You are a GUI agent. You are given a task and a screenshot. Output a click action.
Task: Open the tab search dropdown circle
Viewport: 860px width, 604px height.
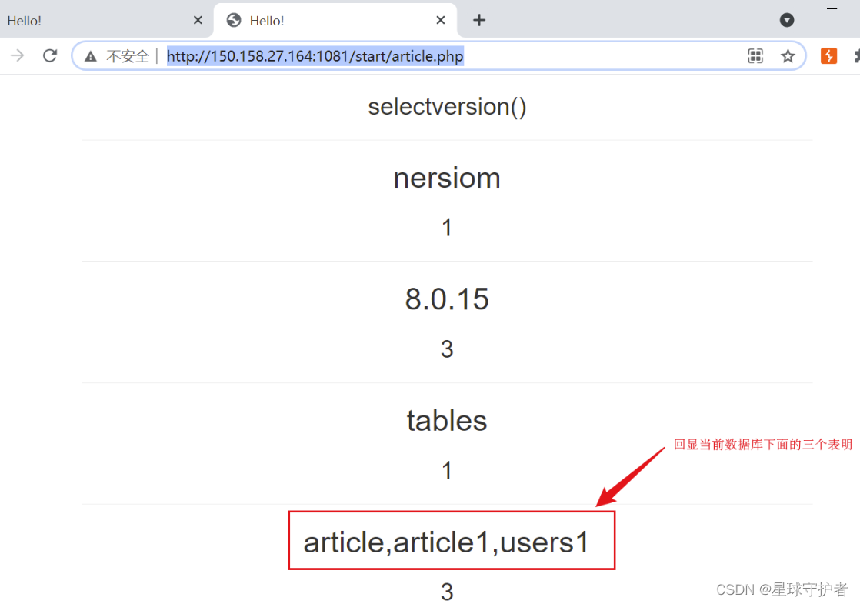pos(786,20)
